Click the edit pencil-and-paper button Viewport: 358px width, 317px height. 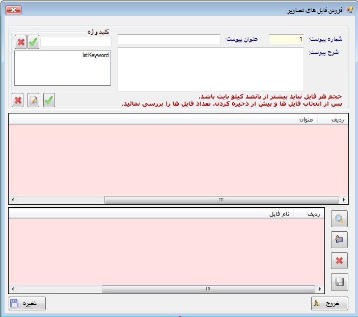click(x=33, y=100)
